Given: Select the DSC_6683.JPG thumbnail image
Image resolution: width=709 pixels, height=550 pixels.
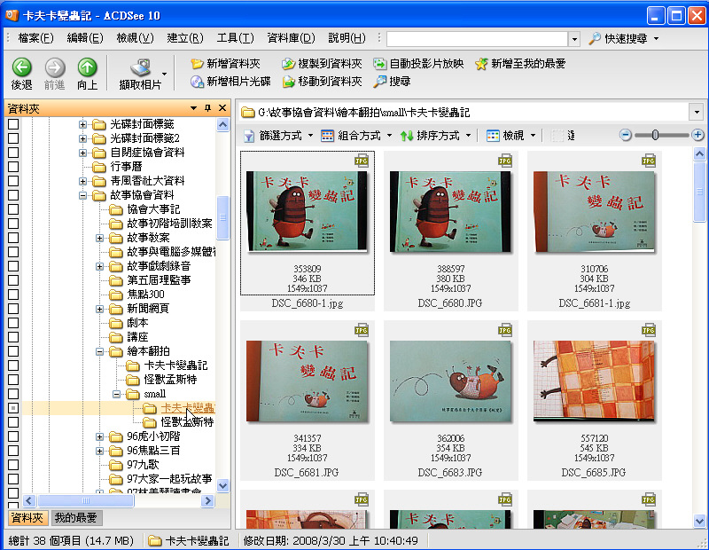Looking at the screenshot, I should tap(450, 381).
